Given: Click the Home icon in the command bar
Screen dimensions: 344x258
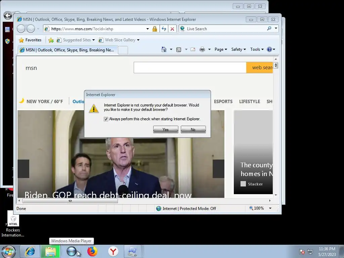Looking at the screenshot, I should pos(164,49).
